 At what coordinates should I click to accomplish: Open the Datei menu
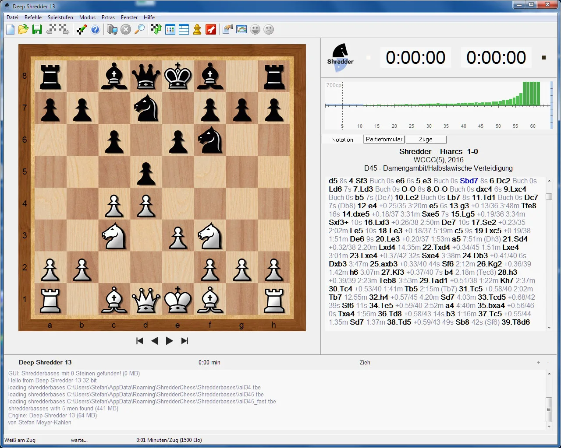click(13, 17)
